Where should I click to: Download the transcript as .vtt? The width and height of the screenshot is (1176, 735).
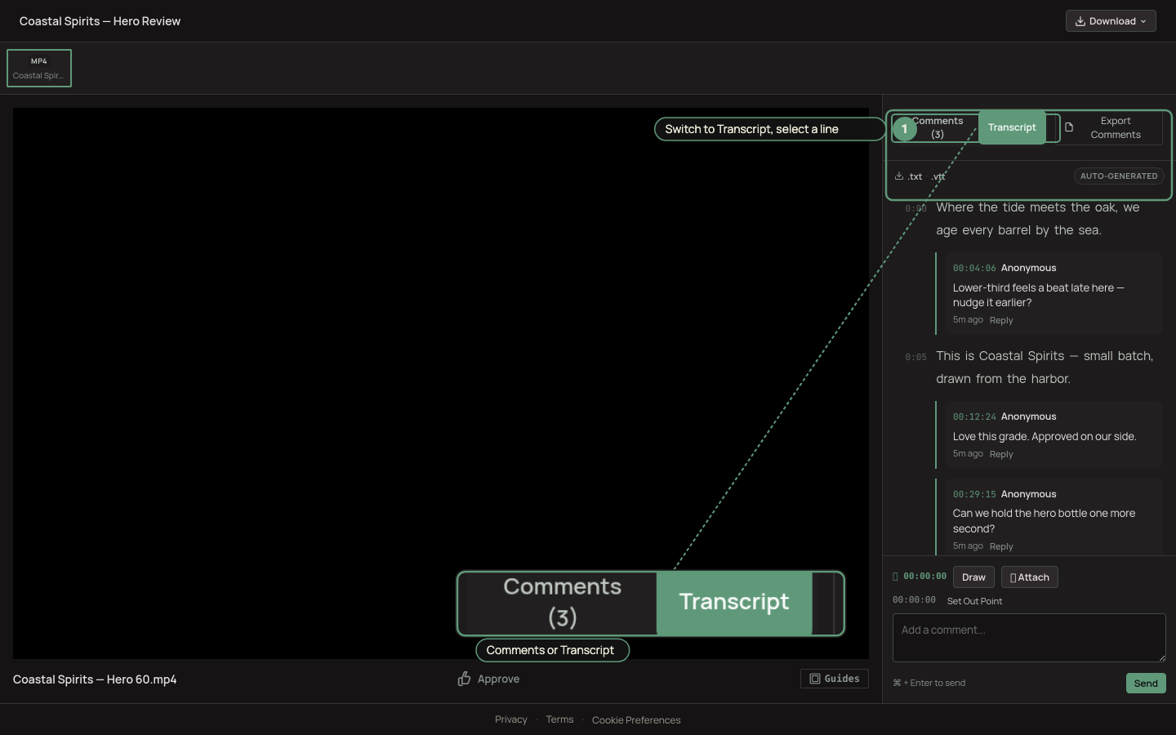click(x=938, y=176)
